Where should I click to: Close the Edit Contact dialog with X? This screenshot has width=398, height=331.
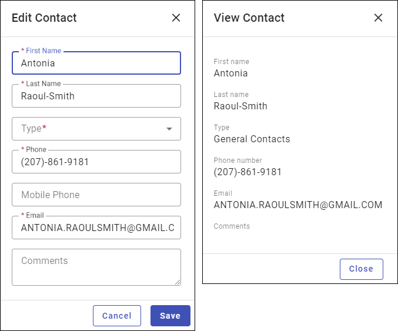pos(176,18)
